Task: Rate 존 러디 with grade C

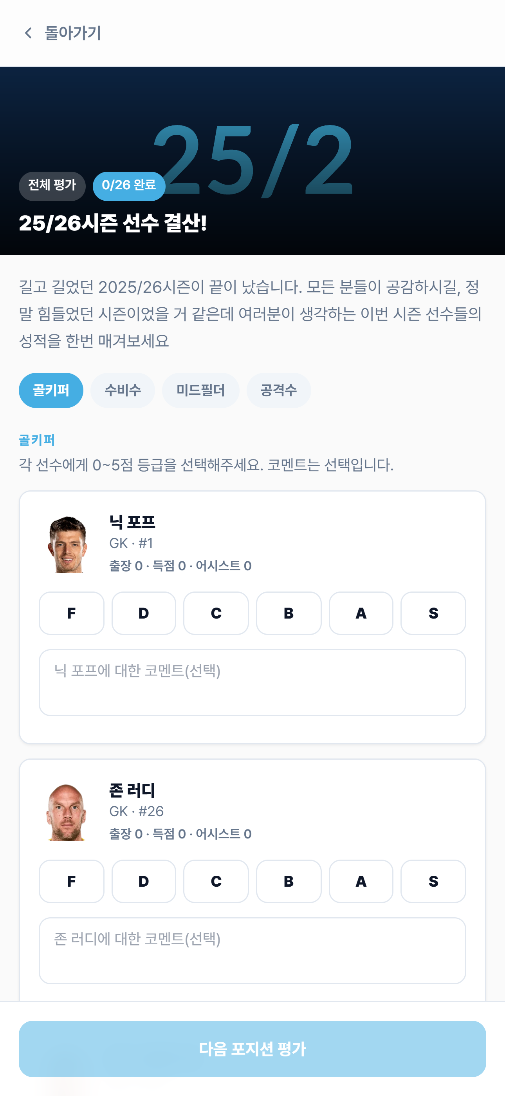Action: click(216, 881)
